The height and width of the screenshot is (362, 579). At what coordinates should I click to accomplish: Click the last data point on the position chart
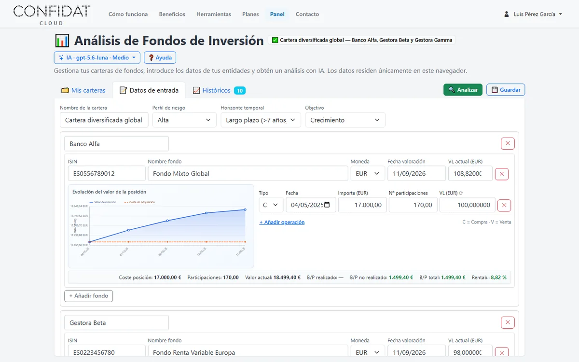coord(245,209)
